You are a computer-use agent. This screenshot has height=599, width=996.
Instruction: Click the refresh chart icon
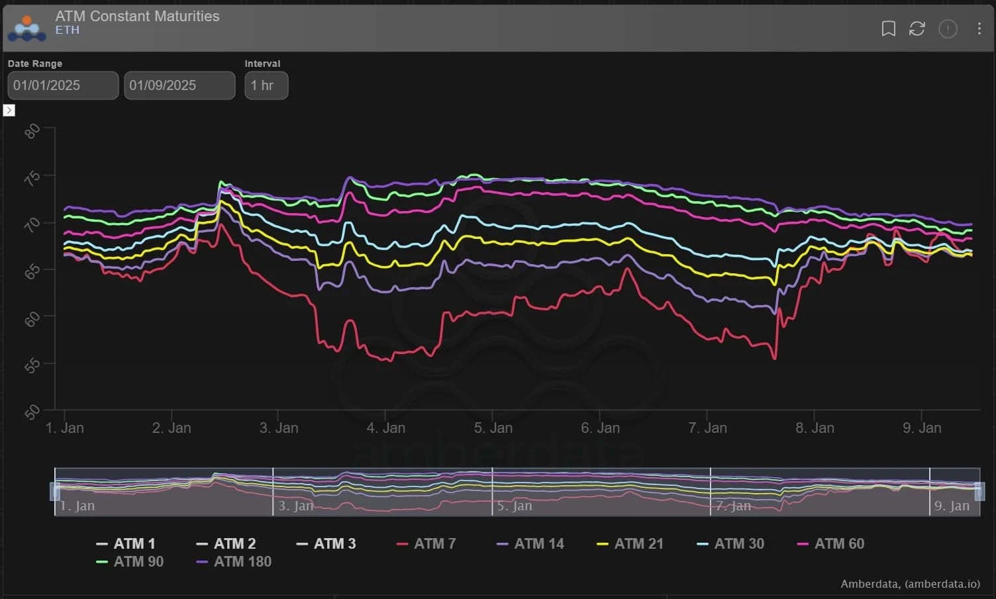[x=917, y=28]
